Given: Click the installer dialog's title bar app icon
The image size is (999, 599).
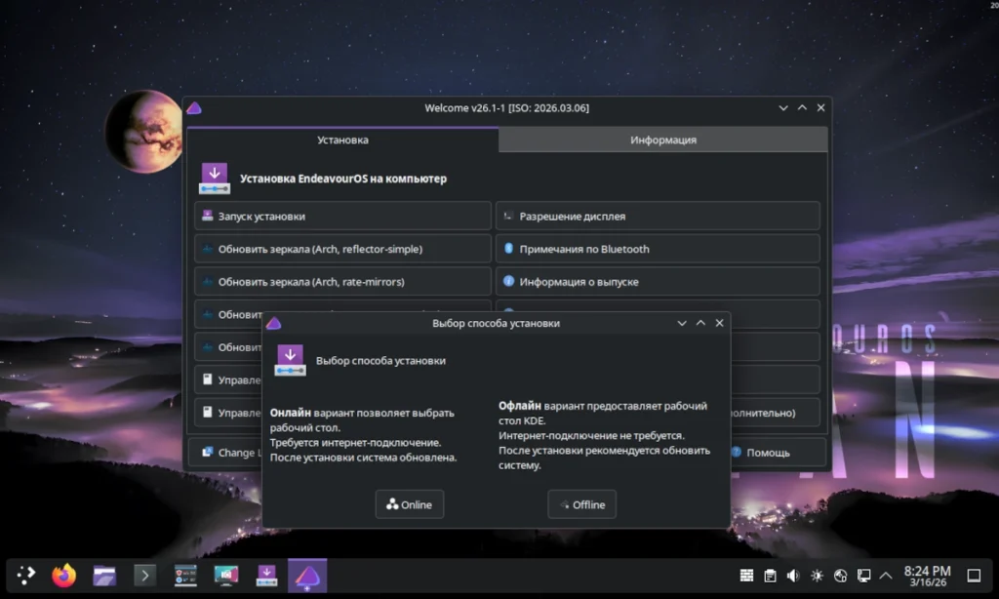Looking at the screenshot, I should (x=274, y=323).
